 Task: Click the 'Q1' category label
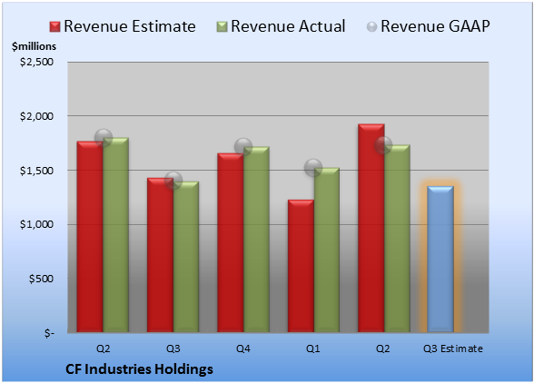[313, 349]
